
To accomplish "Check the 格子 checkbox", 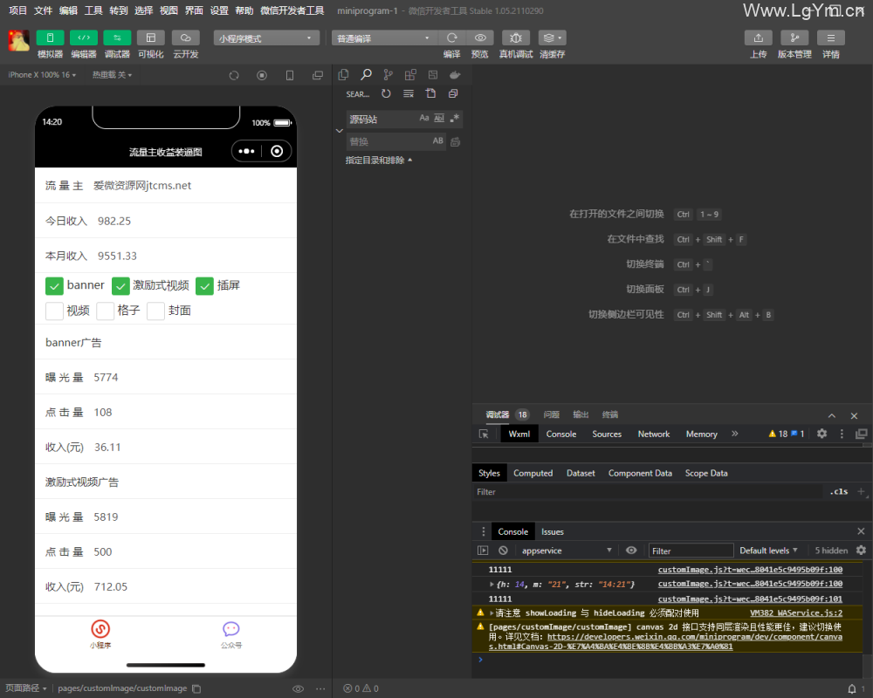I will (106, 311).
